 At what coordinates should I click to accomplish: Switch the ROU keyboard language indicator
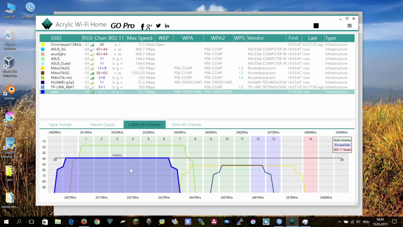click(x=366, y=222)
